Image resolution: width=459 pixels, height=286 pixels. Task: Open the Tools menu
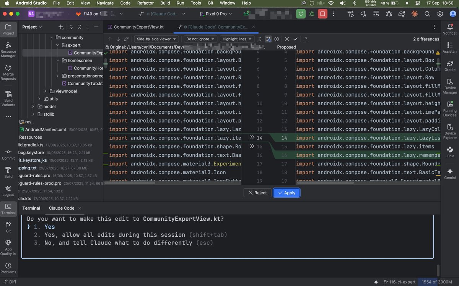[196, 3]
